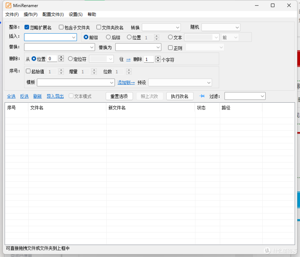This screenshot has height=257, width=300.
Task: Open the 文件(F) menu
Action: click(x=12, y=14)
